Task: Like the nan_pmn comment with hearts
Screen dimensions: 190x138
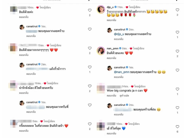Action: click(177, 51)
